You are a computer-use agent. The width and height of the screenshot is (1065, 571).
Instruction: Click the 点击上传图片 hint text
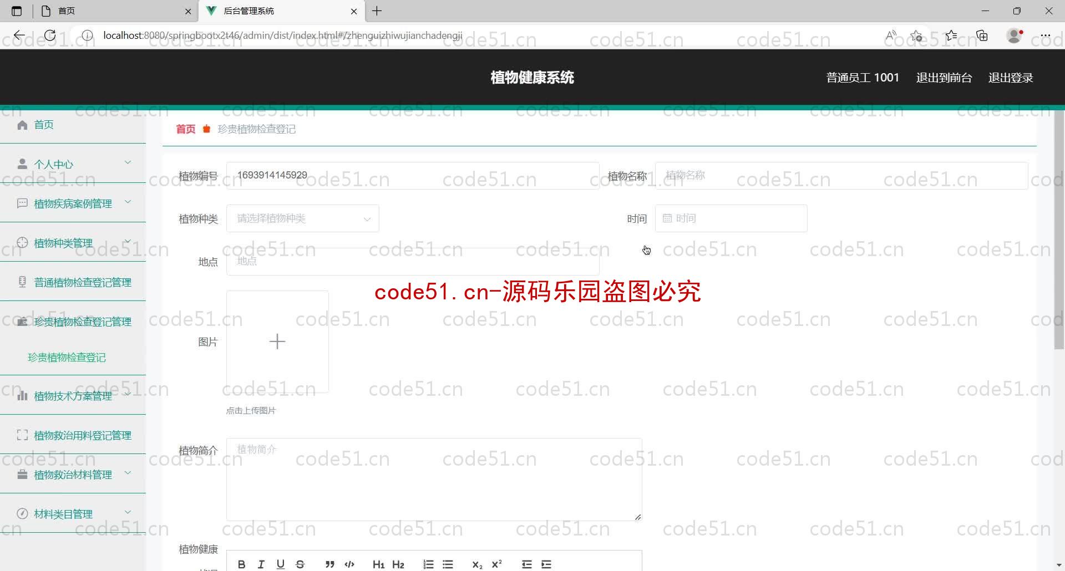coord(251,411)
